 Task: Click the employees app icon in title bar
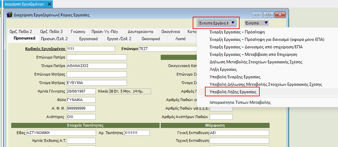[x=10, y=15]
